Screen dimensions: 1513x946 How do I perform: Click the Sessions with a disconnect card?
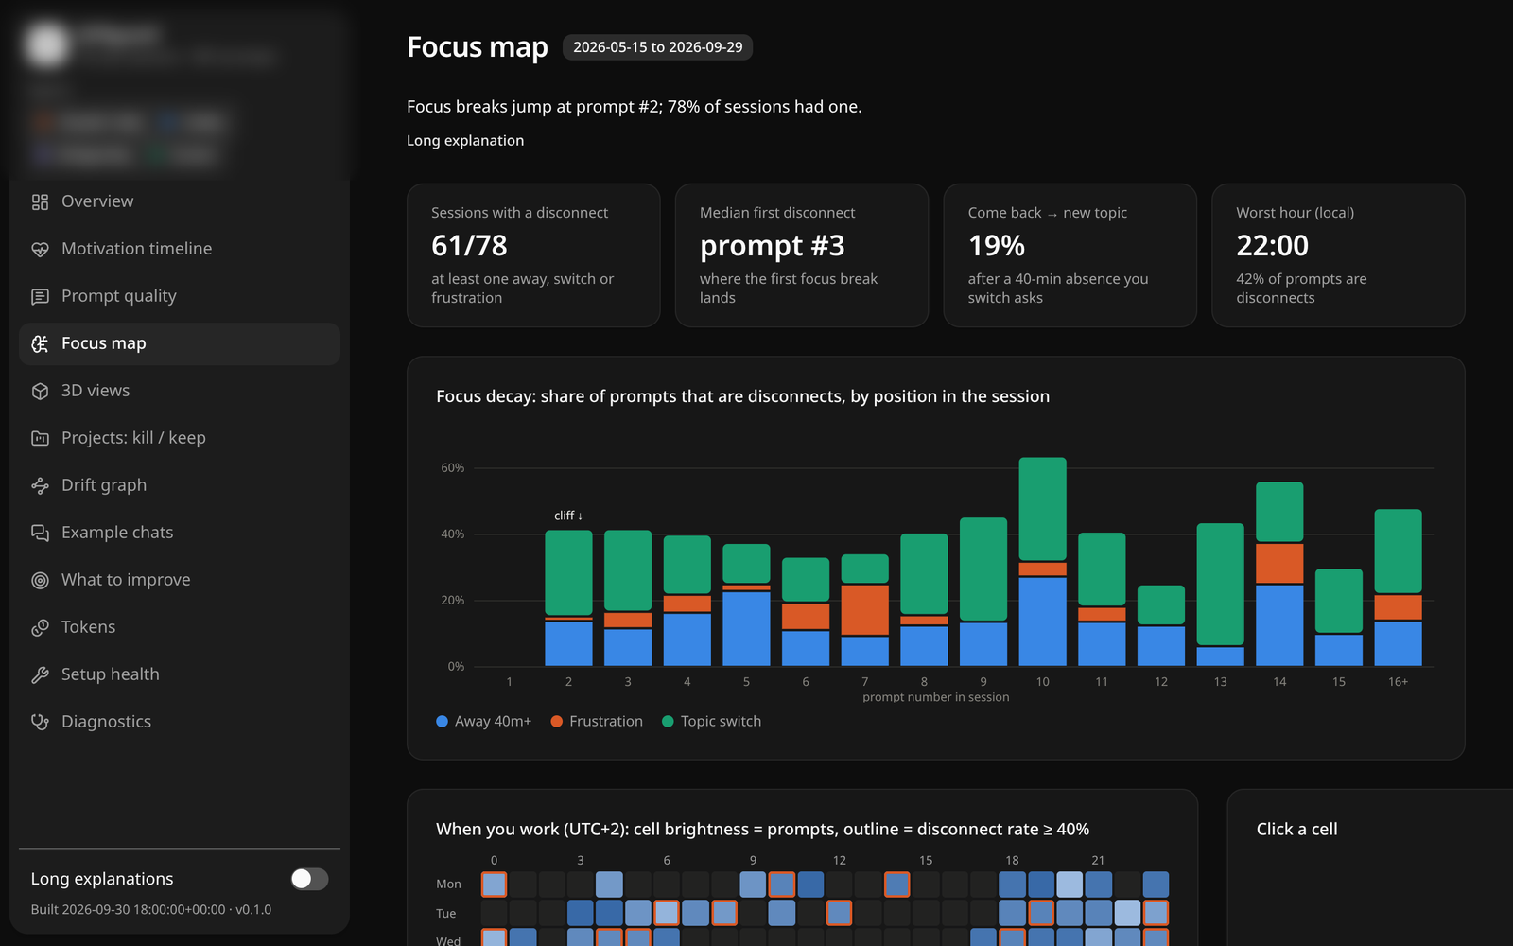(533, 255)
